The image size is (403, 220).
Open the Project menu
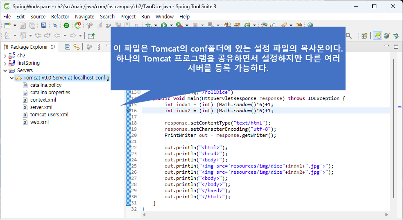pyautogui.click(x=128, y=17)
